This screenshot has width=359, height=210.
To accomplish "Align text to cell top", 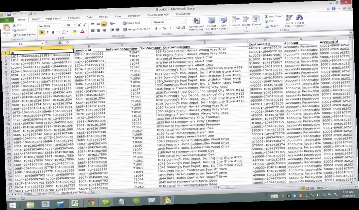I will pyautogui.click(x=93, y=24).
